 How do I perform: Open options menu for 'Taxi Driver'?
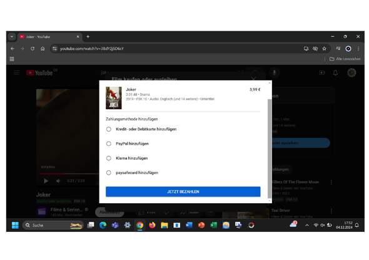(331, 211)
